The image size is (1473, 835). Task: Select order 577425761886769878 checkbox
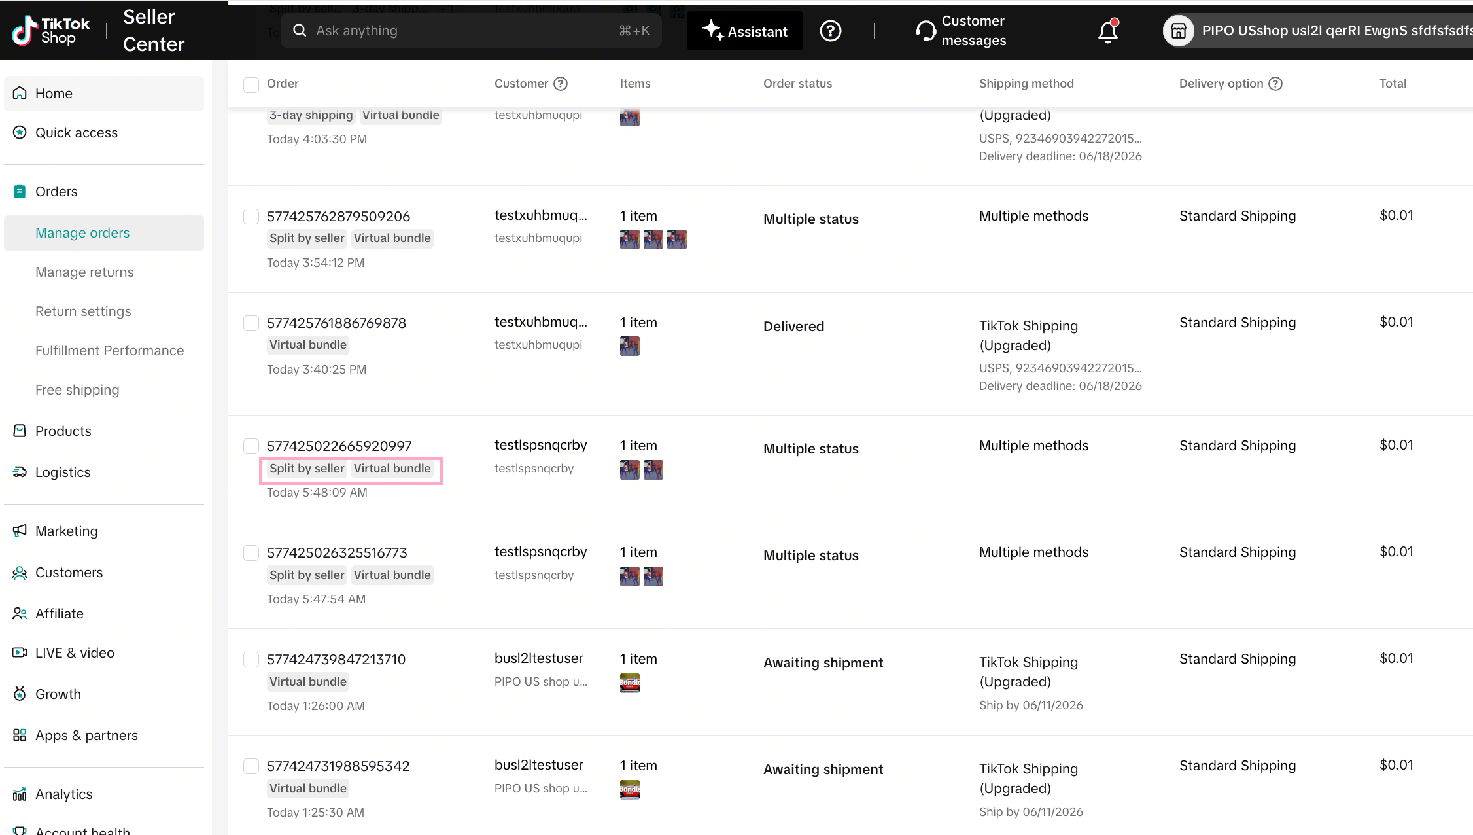pyautogui.click(x=251, y=323)
